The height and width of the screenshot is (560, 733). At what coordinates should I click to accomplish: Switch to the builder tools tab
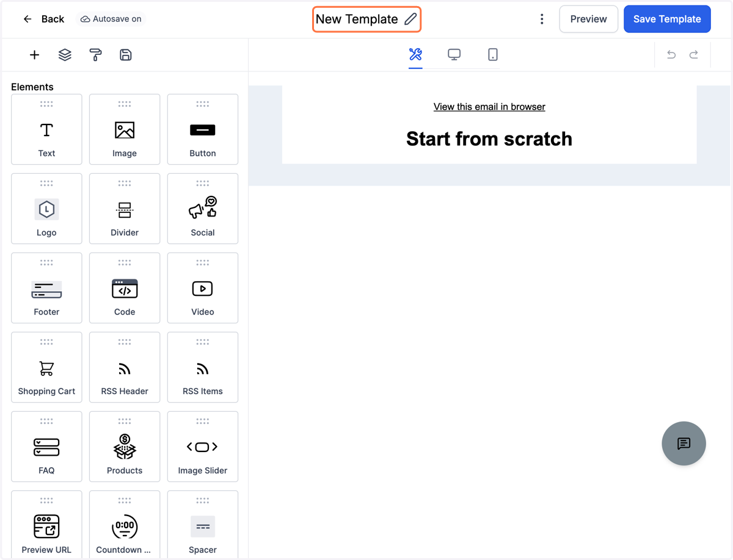click(x=416, y=55)
